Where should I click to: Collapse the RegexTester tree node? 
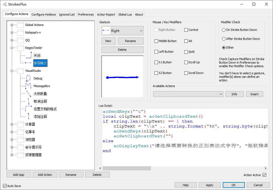(x=12, y=48)
